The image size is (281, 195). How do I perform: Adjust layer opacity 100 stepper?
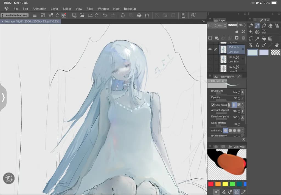pos(245,25)
